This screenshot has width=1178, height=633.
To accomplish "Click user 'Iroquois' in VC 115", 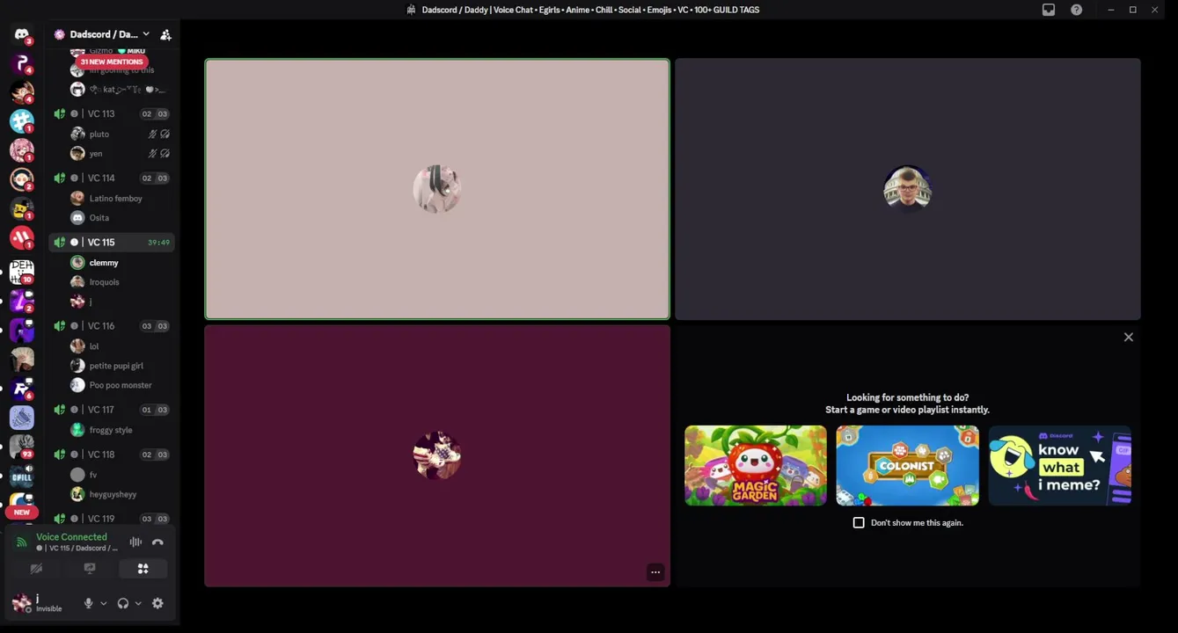I will click(x=121, y=281).
